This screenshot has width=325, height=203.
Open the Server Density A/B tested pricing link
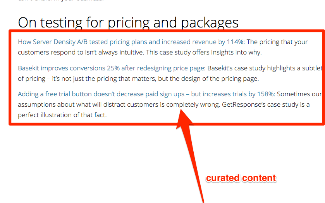131,42
